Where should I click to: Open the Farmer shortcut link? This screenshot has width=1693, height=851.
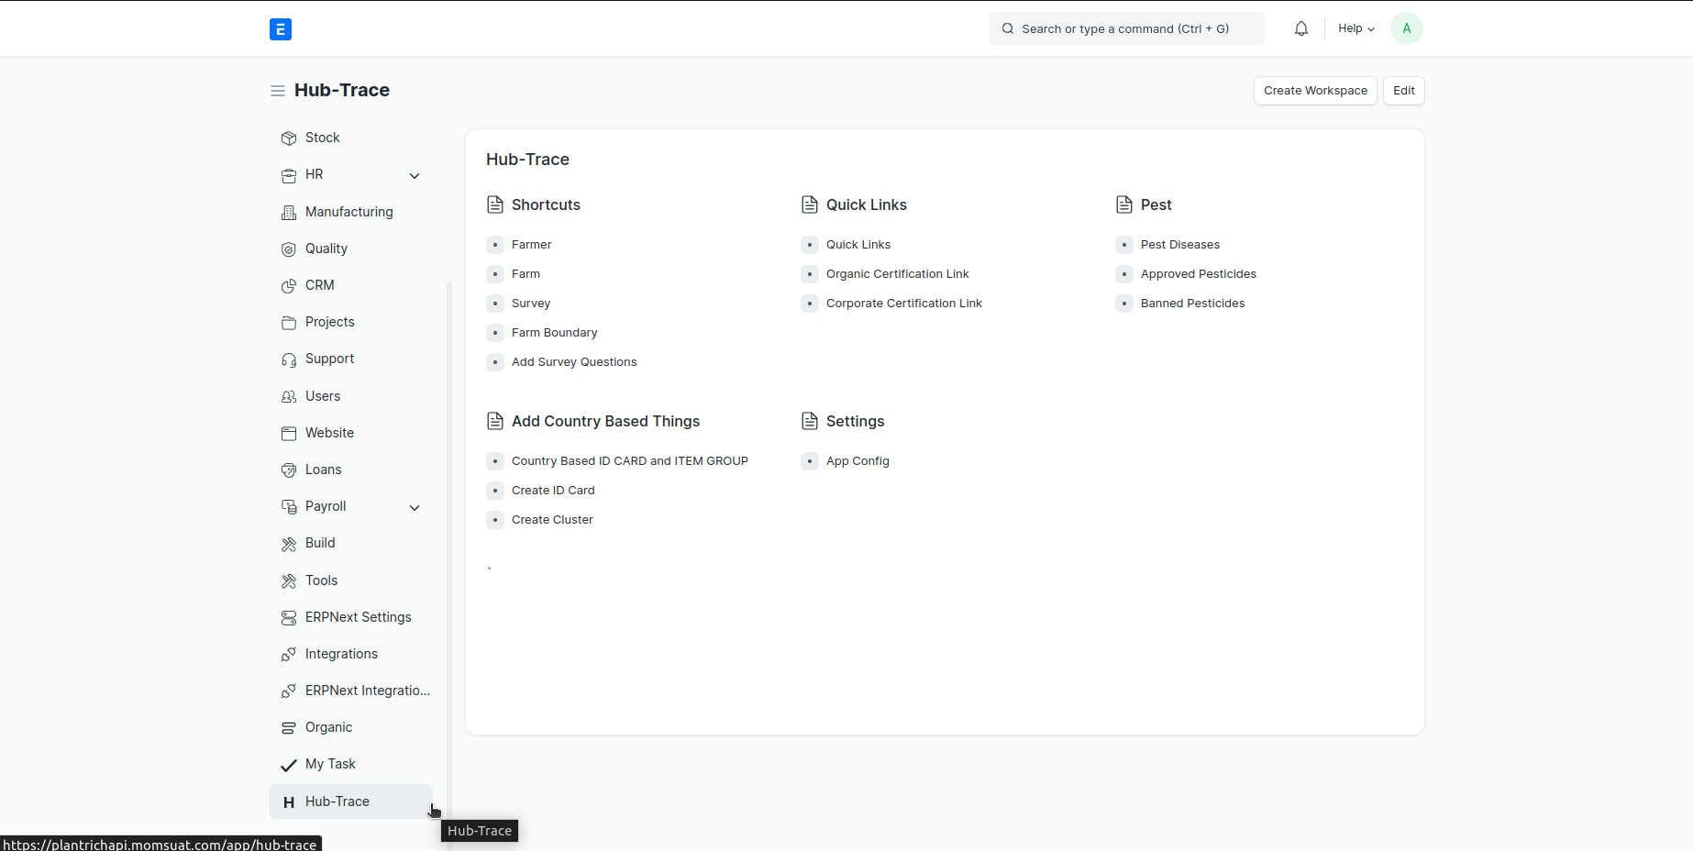point(531,244)
